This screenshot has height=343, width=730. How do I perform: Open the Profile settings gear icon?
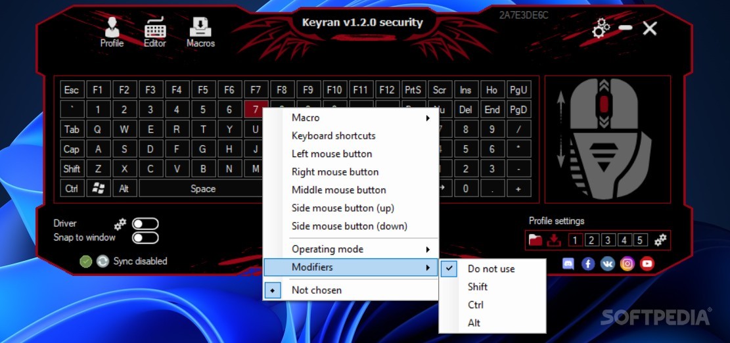point(660,240)
